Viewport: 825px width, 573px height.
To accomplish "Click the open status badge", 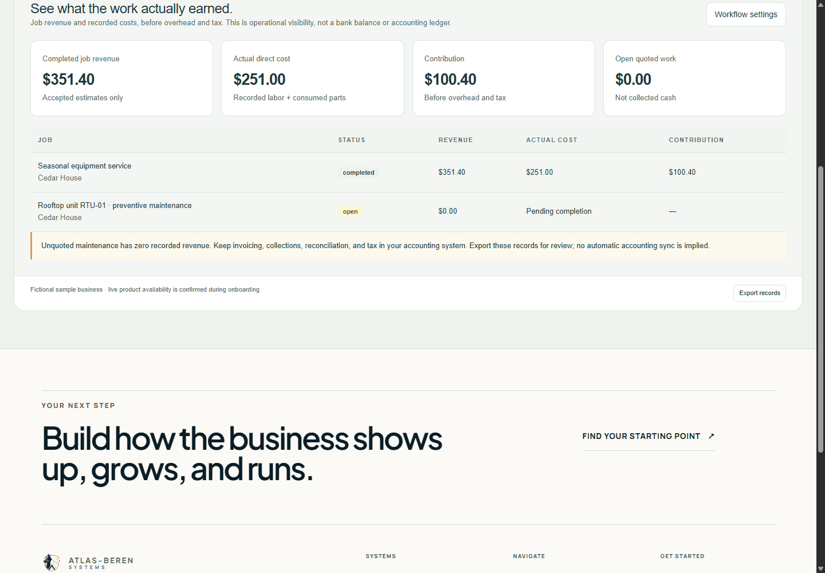I will pyautogui.click(x=350, y=211).
